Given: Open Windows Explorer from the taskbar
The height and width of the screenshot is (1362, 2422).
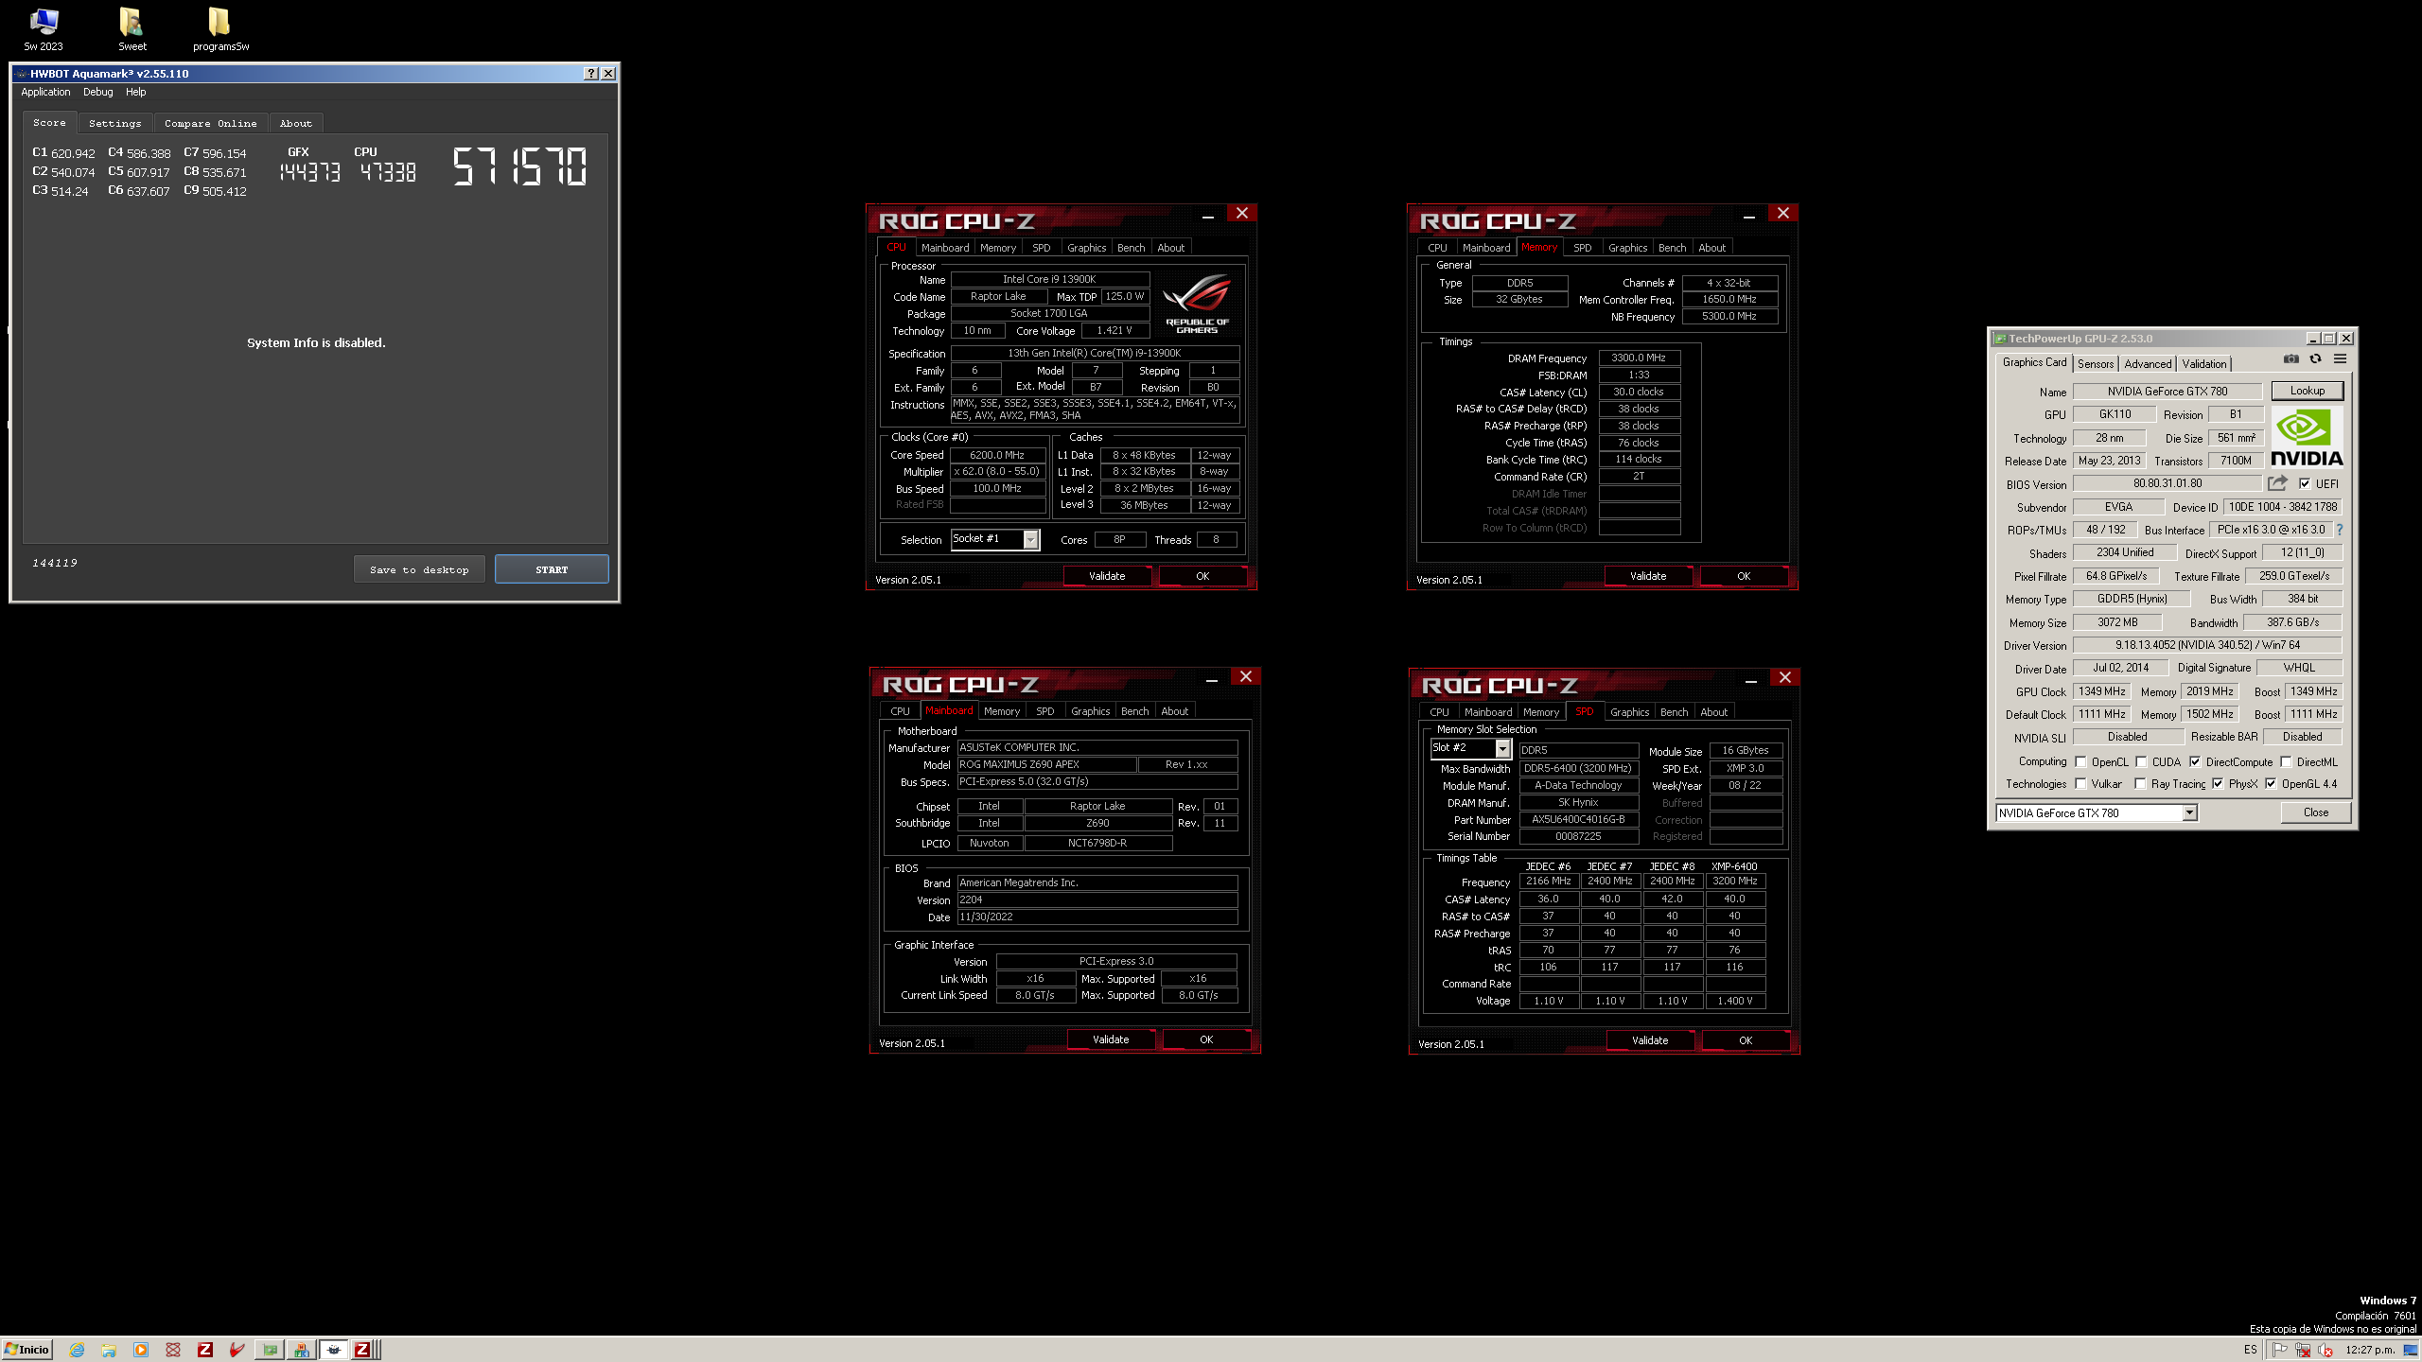Looking at the screenshot, I should [109, 1350].
